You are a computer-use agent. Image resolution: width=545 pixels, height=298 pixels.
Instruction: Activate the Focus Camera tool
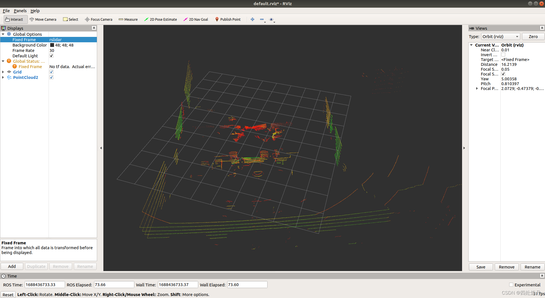pos(99,19)
